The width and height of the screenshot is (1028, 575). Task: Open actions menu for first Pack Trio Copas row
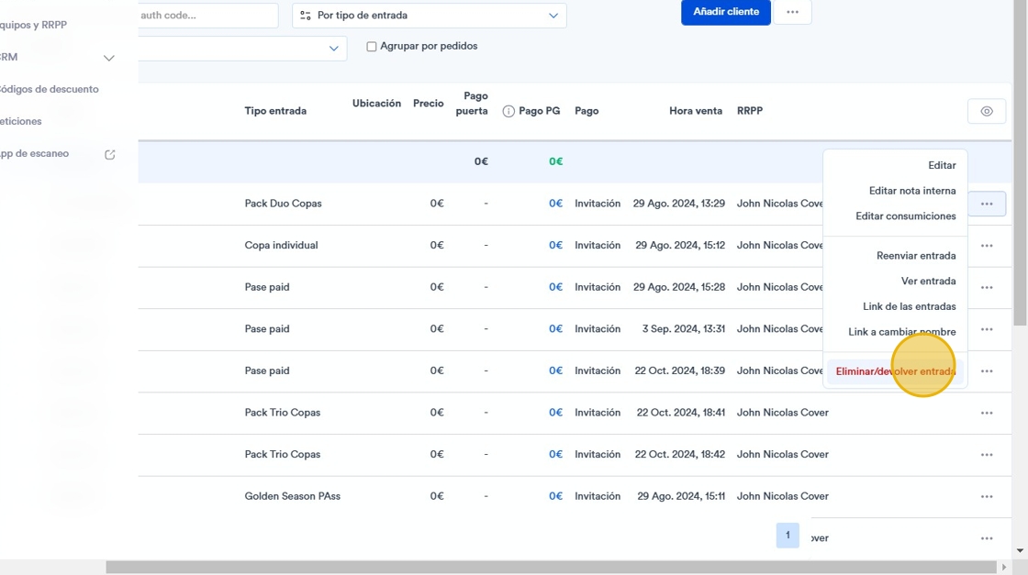coord(986,414)
